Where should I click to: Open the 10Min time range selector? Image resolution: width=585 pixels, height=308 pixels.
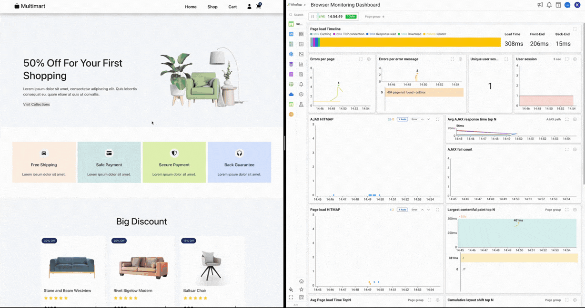click(x=351, y=17)
